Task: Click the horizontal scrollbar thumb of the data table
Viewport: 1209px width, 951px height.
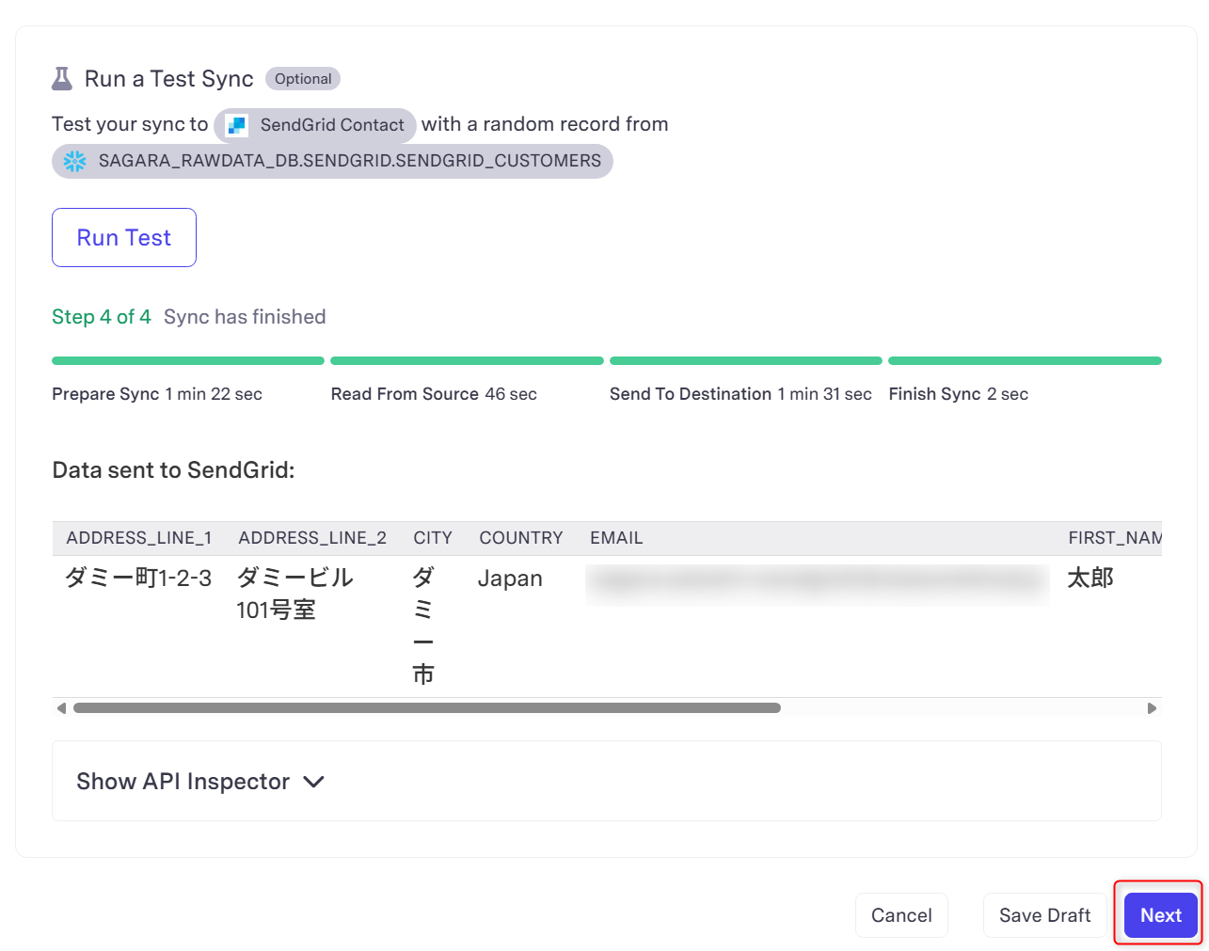Action: (427, 708)
